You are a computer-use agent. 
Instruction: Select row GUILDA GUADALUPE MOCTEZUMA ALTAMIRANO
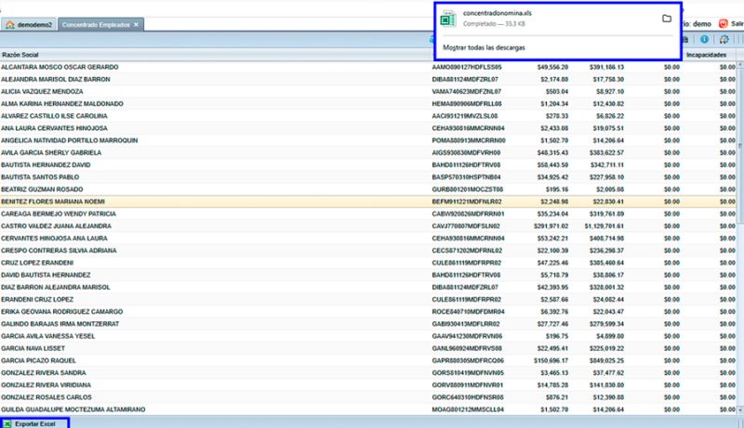[368, 410]
